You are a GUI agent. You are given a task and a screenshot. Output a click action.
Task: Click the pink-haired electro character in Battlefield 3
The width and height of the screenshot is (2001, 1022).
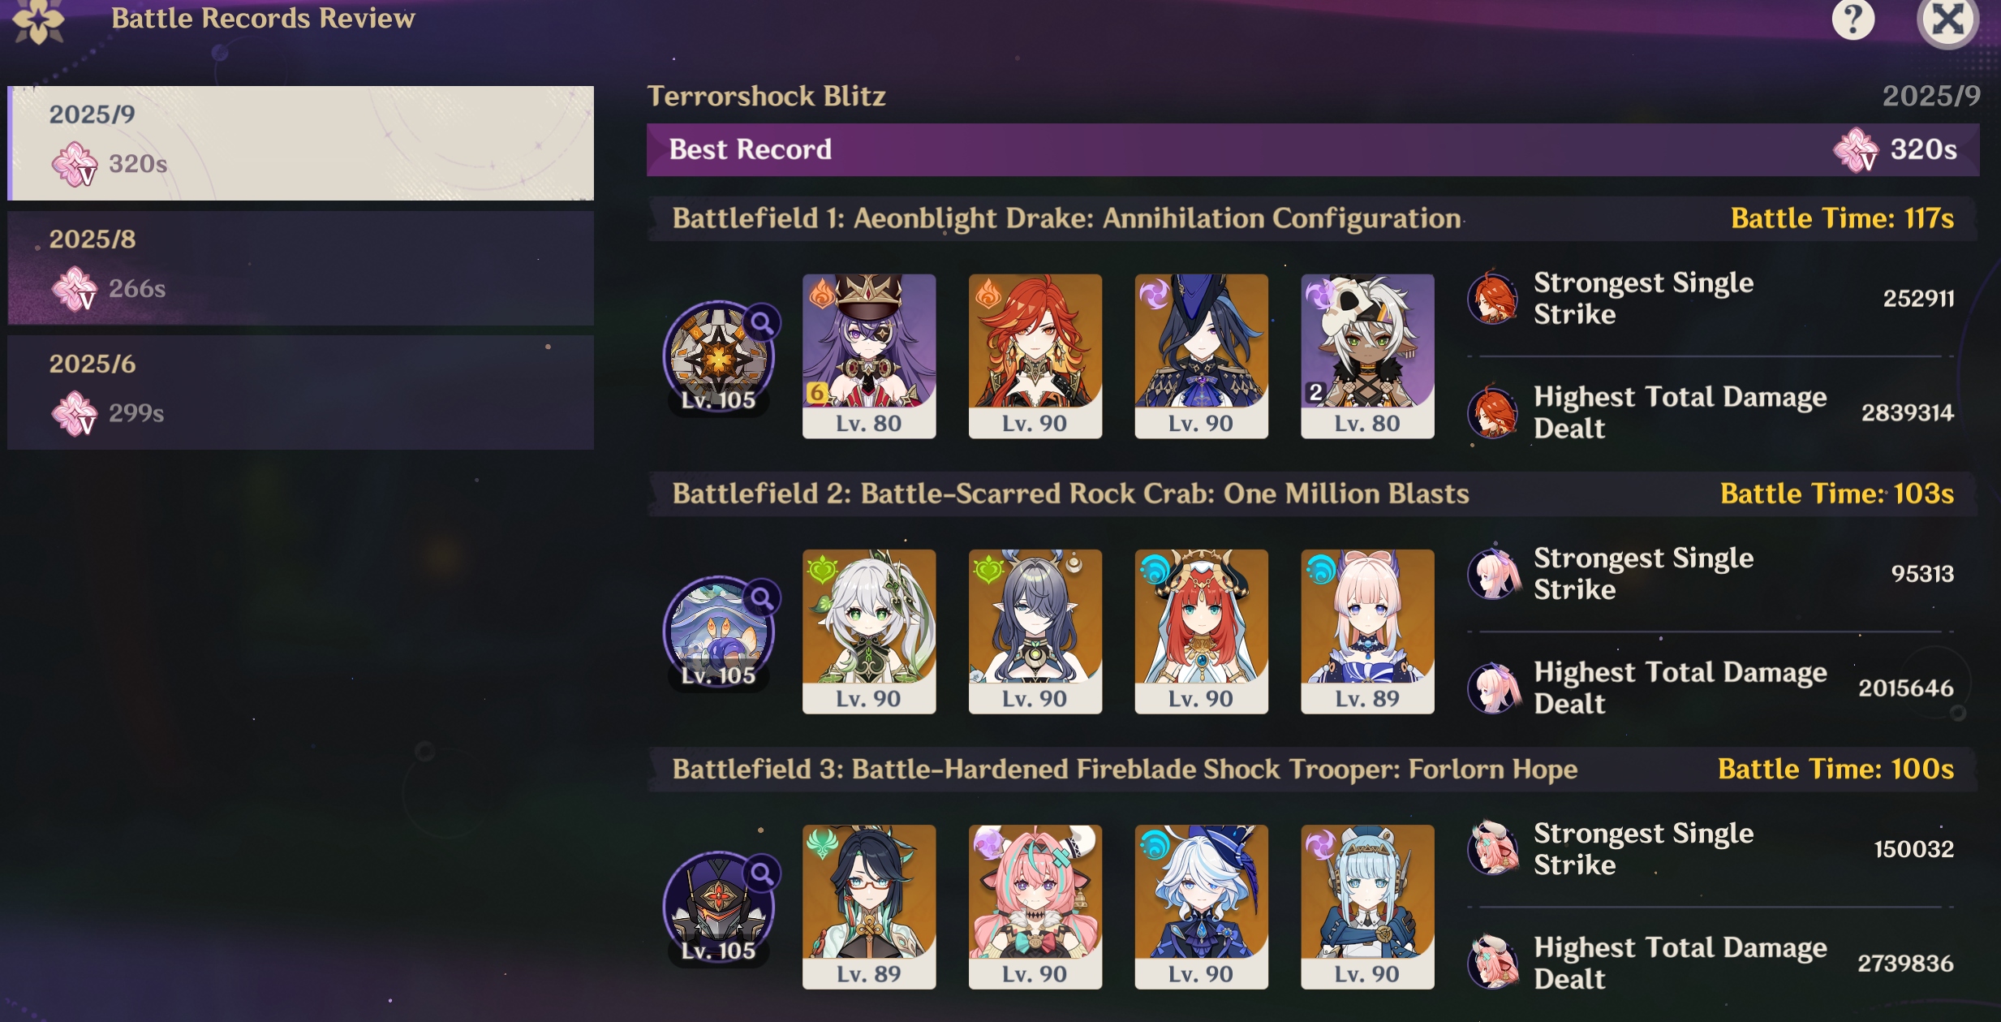coord(1035,907)
